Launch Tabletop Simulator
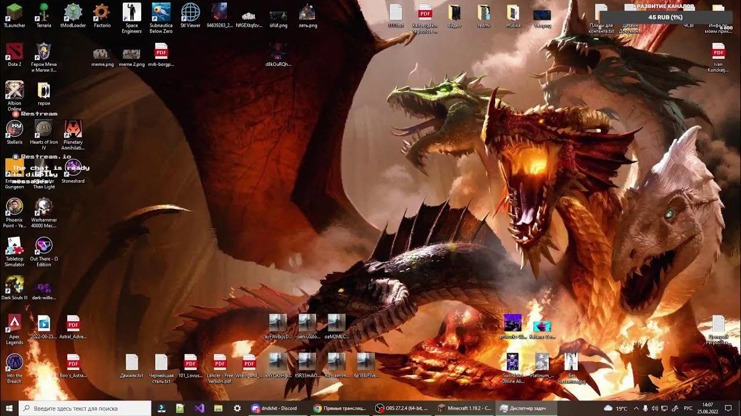The width and height of the screenshot is (741, 416). click(14, 251)
